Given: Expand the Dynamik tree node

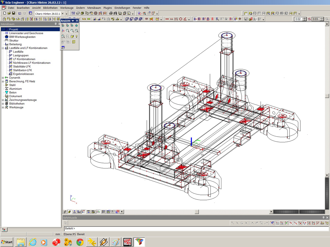Looking at the screenshot, I should coord(3,78).
